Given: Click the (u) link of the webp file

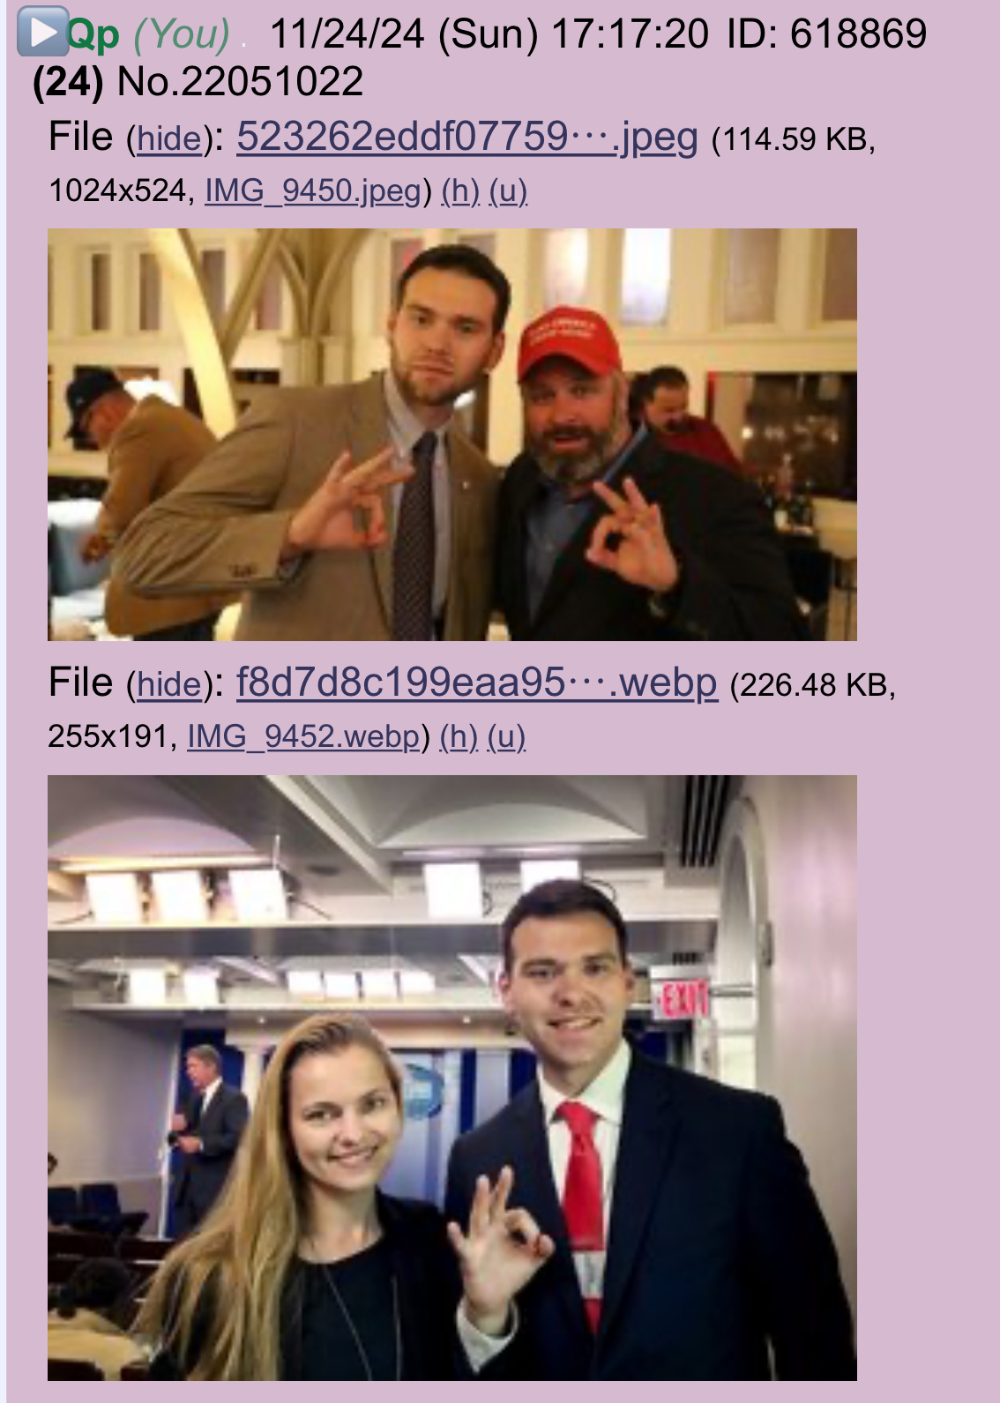Looking at the screenshot, I should [506, 736].
